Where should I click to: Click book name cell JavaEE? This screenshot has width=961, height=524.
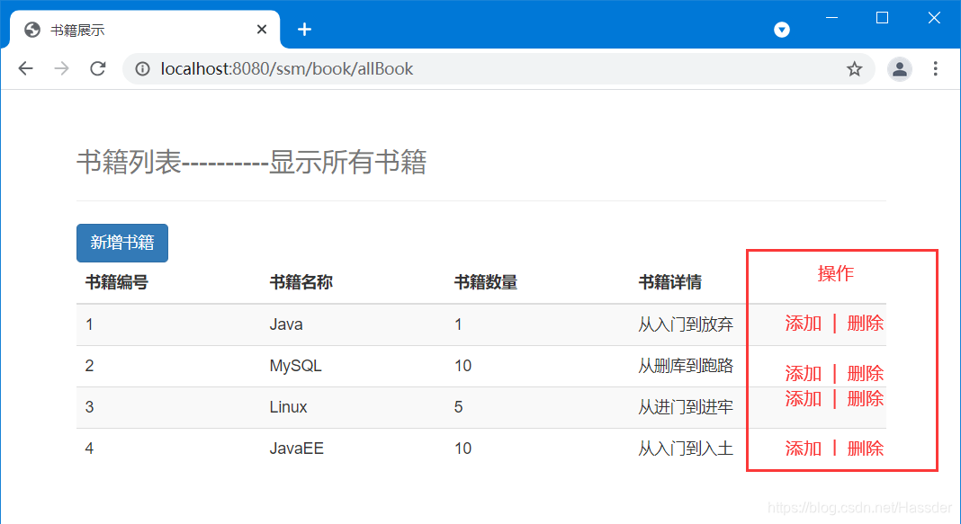click(x=297, y=449)
